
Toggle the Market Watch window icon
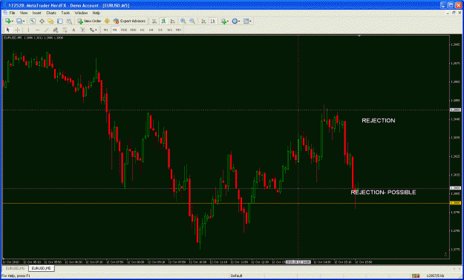pyautogui.click(x=33, y=21)
